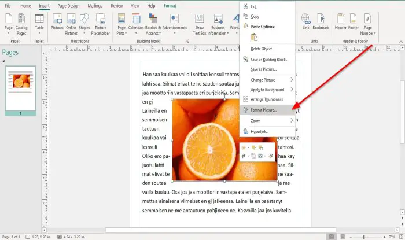Image resolution: width=405 pixels, height=240 pixels.
Task: Zoom out with minus button
Action: [351, 237]
